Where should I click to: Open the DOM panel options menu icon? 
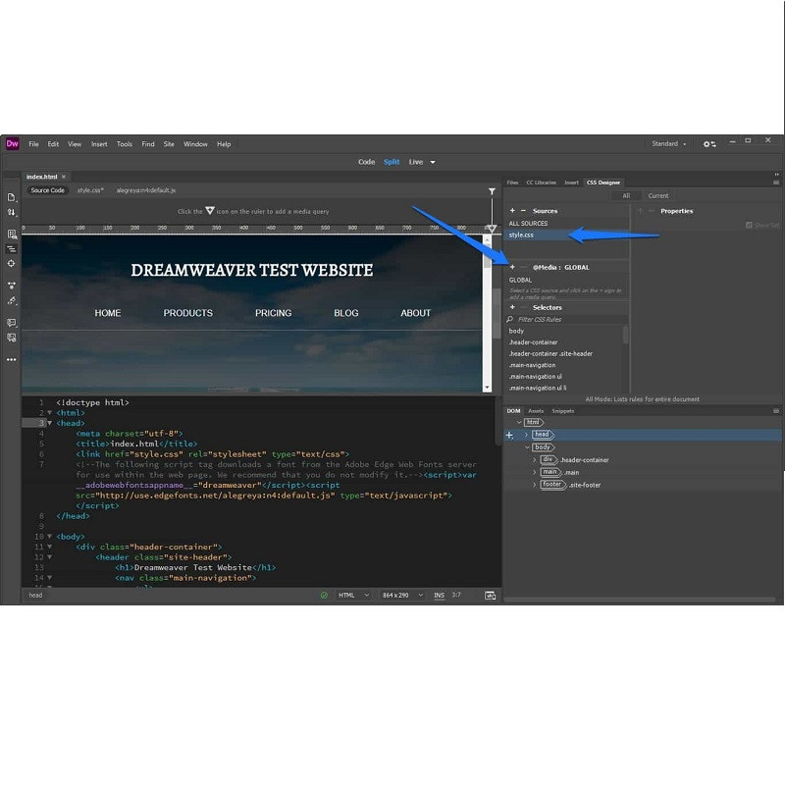click(775, 411)
